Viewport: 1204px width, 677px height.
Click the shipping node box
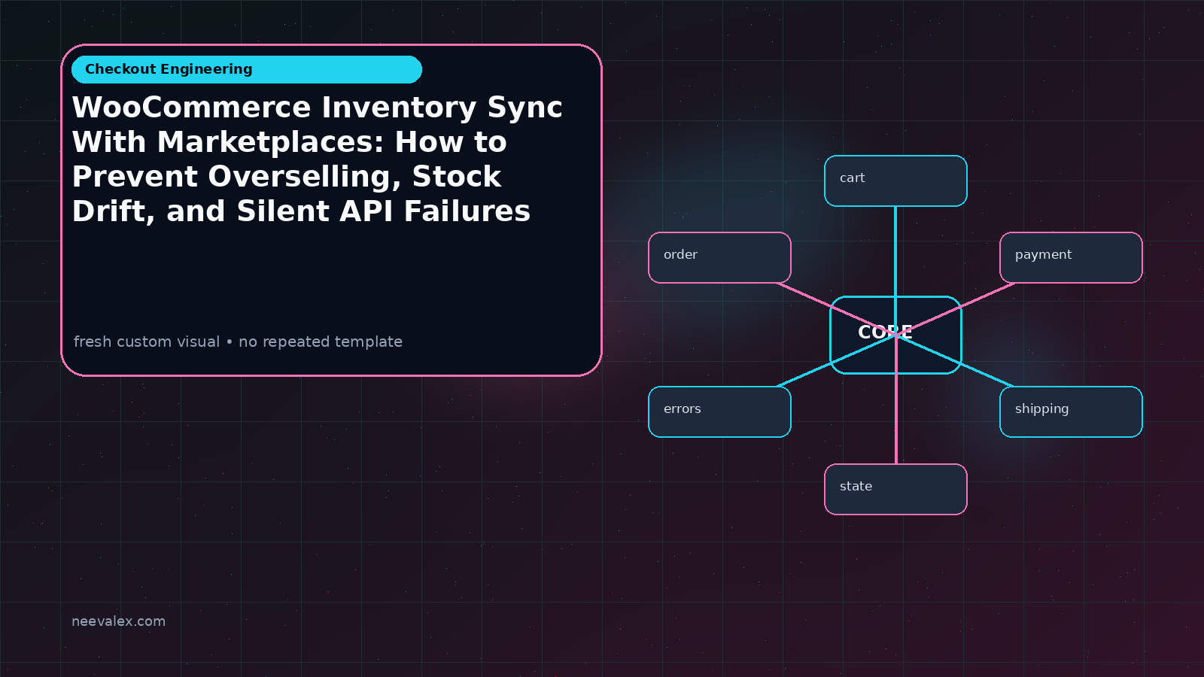1071,411
